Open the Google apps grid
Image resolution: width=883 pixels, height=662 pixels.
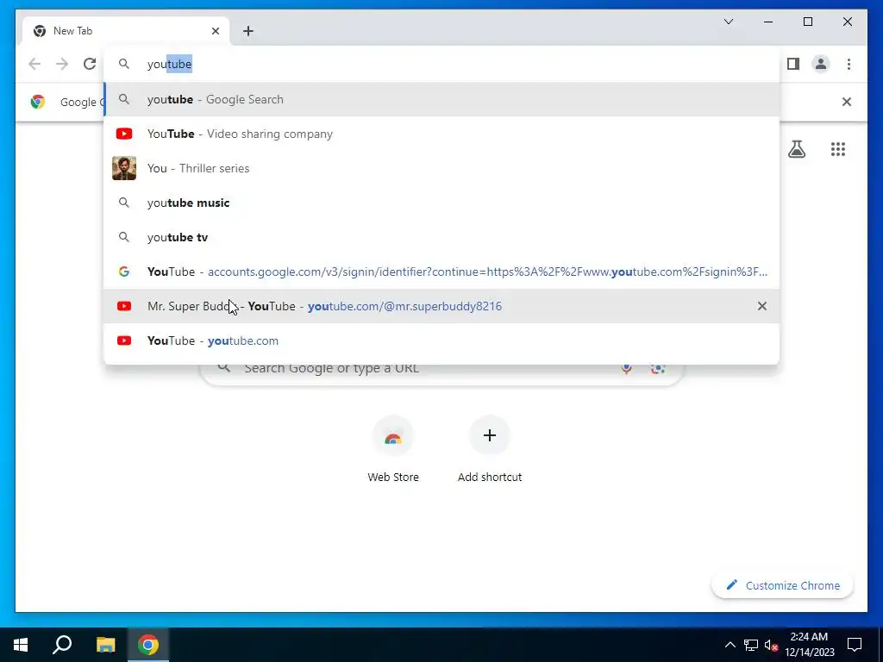click(838, 149)
